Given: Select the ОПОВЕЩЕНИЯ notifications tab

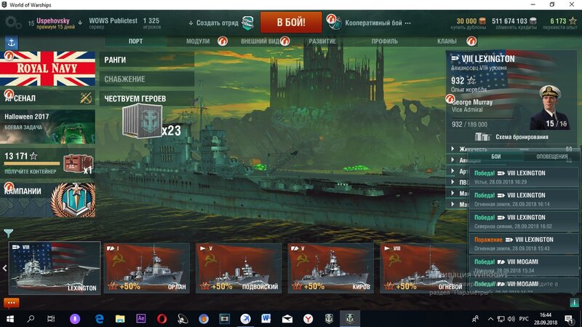Looking at the screenshot, I should coord(551,157).
